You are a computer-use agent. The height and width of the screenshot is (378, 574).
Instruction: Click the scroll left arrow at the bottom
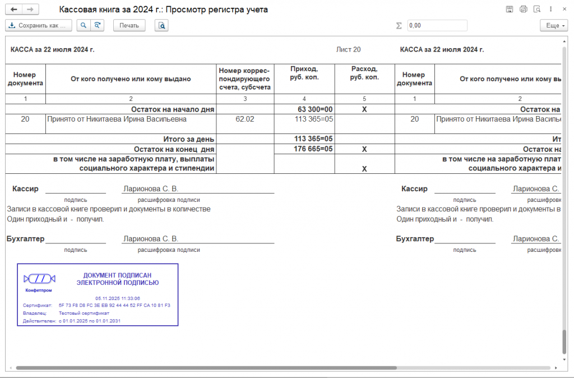point(11,368)
